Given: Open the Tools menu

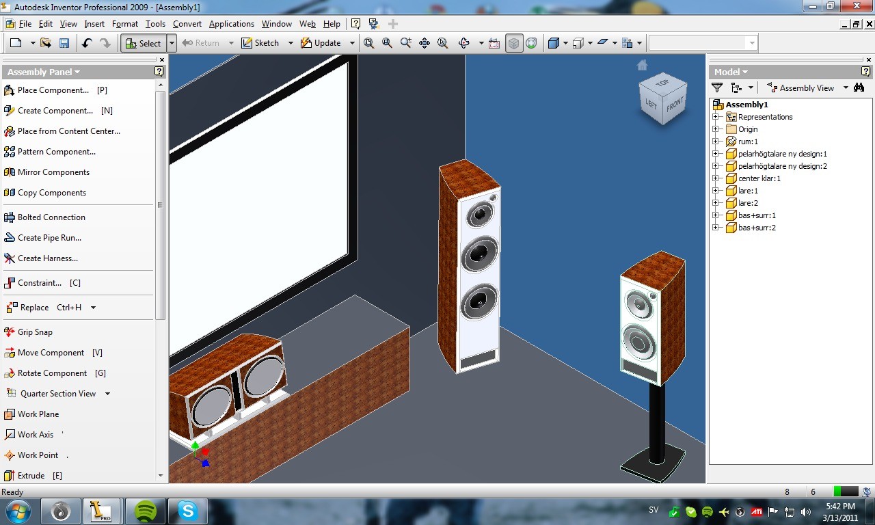Looking at the screenshot, I should pyautogui.click(x=155, y=24).
